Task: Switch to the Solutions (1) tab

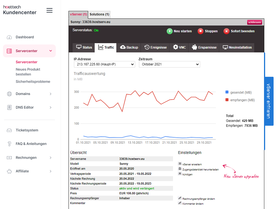Action: point(99,15)
